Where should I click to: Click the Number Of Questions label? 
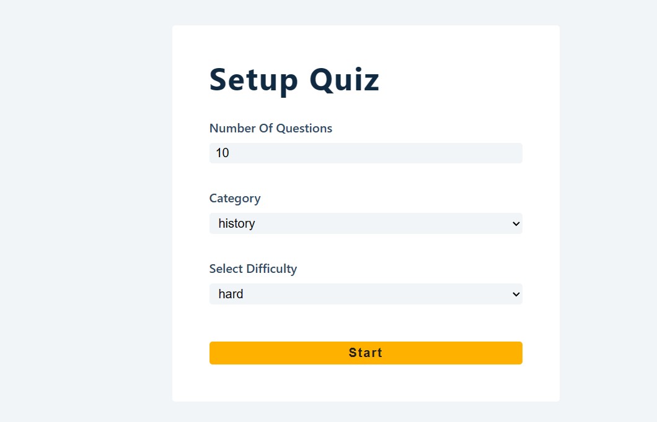click(270, 128)
